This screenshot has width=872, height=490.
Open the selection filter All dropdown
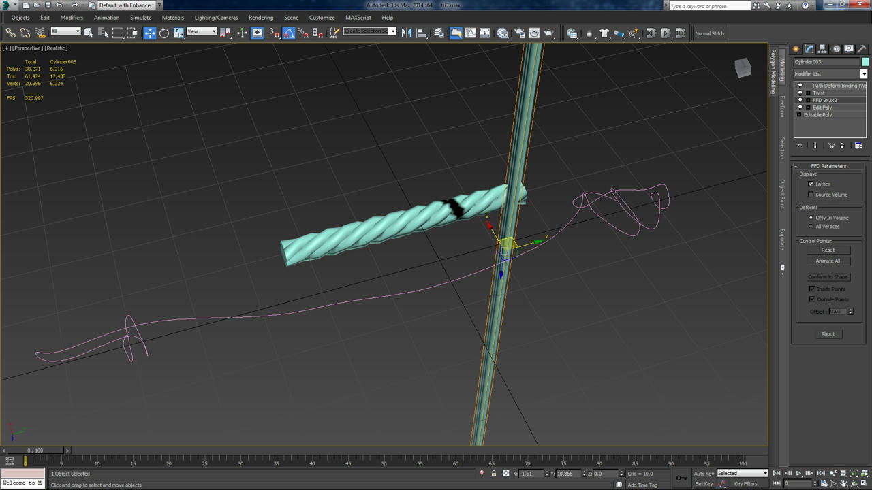[65, 31]
